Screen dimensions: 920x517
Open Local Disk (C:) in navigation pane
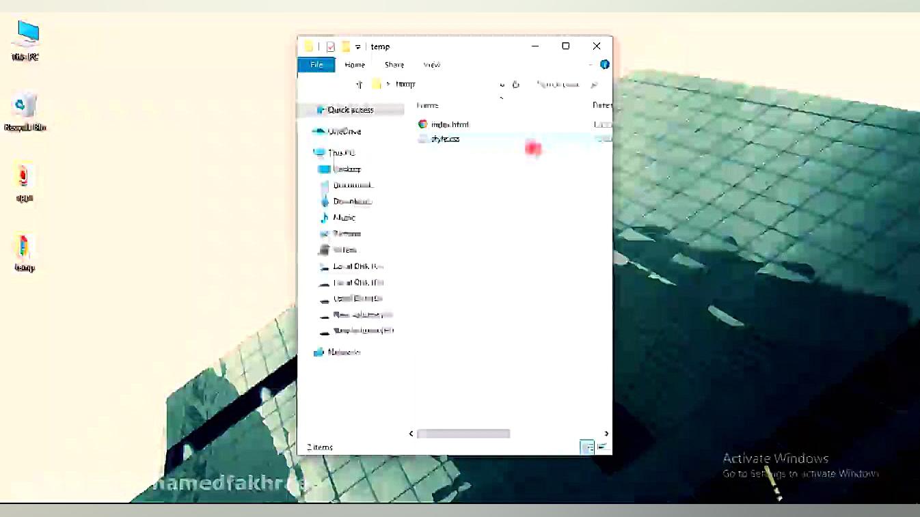358,266
